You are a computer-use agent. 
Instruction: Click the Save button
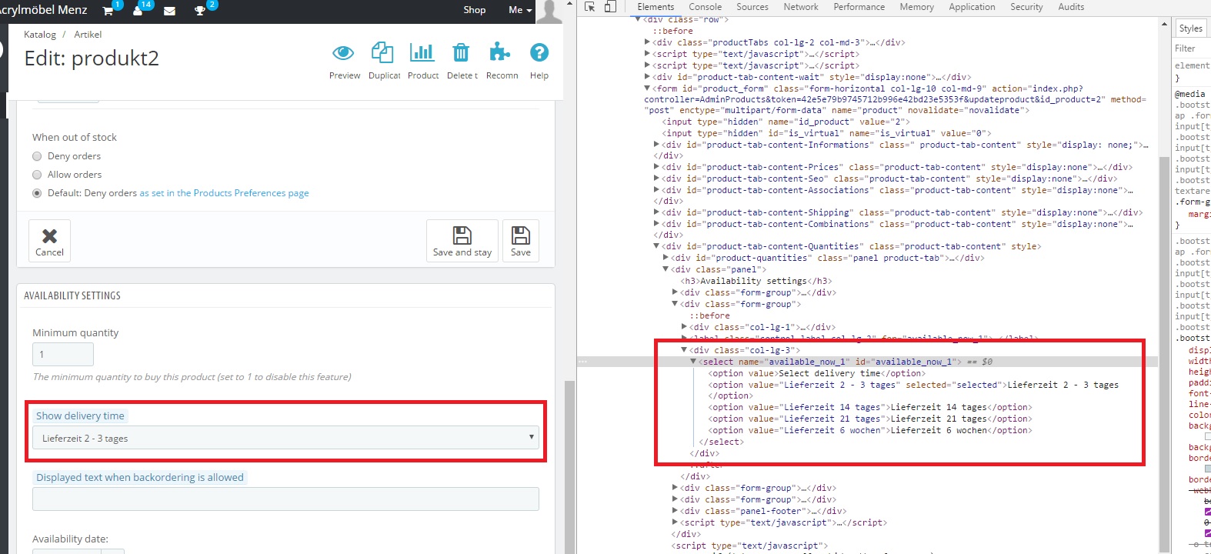coord(521,241)
